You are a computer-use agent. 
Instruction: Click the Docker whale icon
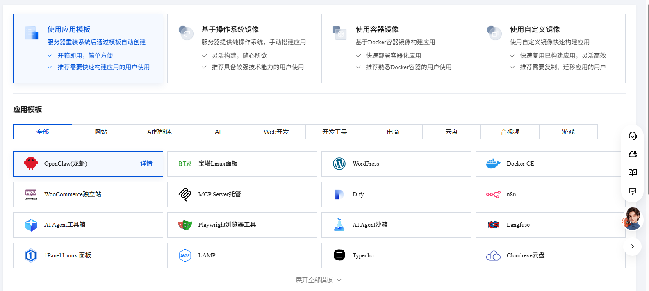pos(493,164)
